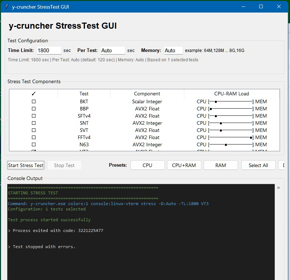Start the stress test
290x280 pixels.
pos(26,165)
